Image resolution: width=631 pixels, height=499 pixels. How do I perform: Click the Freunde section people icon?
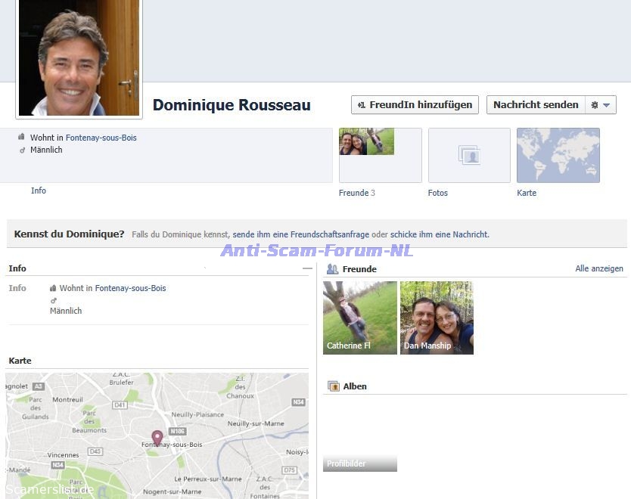coord(332,269)
